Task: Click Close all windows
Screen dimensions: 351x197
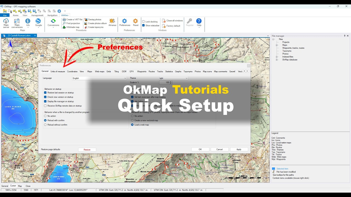Action: point(172,21)
